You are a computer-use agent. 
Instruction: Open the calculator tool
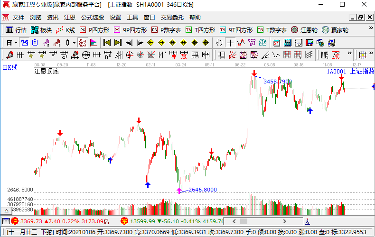pos(288,42)
